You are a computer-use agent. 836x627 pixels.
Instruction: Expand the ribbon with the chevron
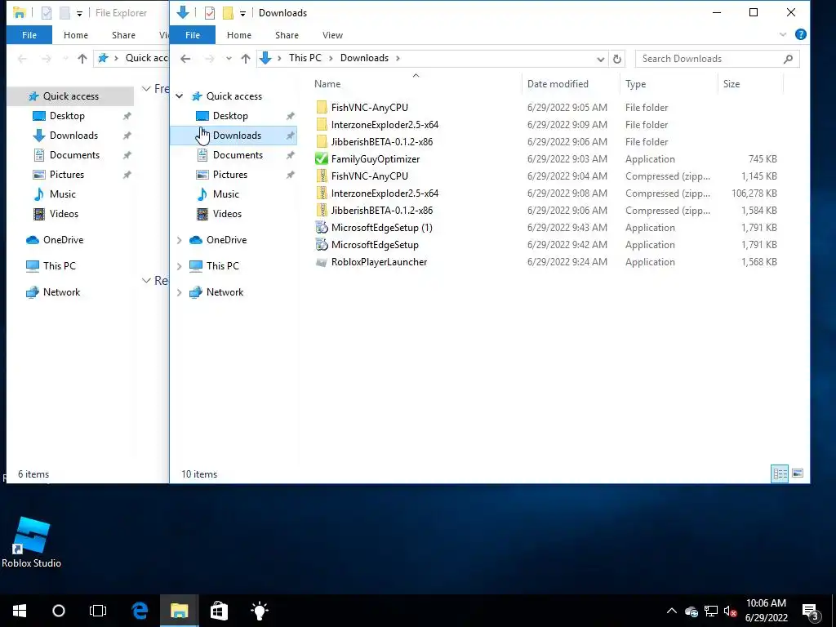click(782, 34)
